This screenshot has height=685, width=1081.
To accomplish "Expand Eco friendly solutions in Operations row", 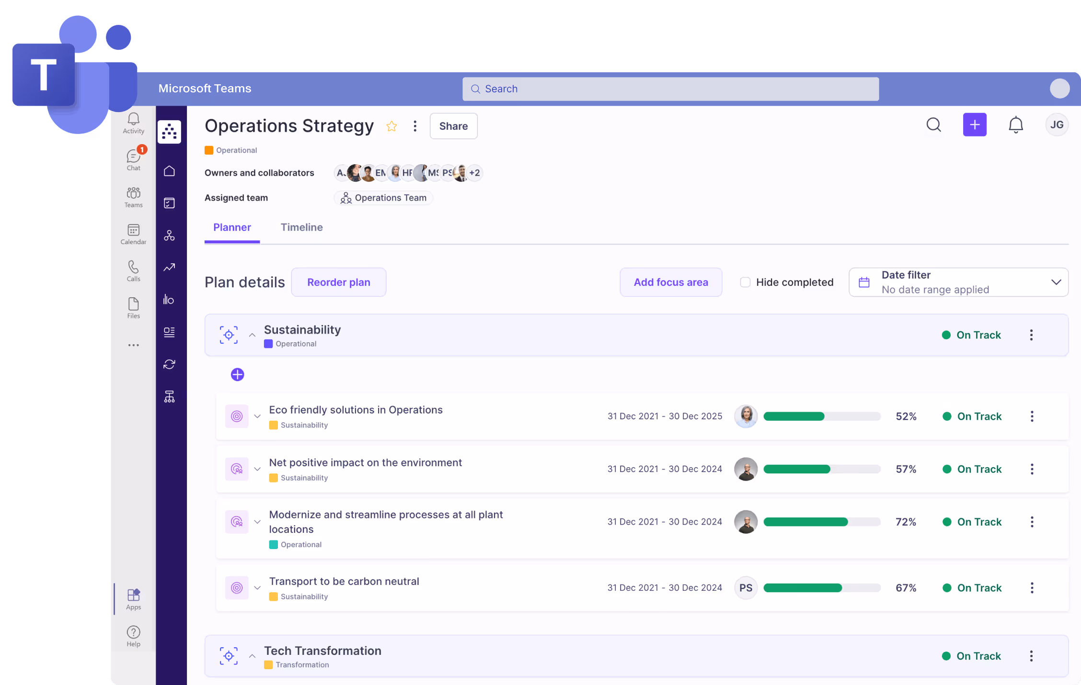I will coord(257,416).
